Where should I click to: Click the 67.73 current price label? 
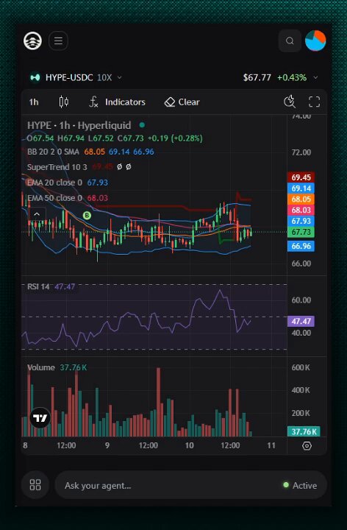(x=301, y=232)
